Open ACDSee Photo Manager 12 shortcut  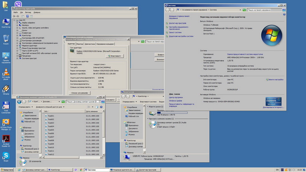tap(6, 122)
